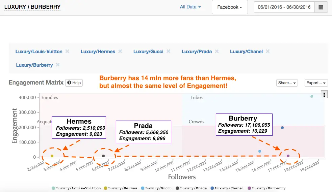Remove the Luxury/Chanel tag

(267, 51)
